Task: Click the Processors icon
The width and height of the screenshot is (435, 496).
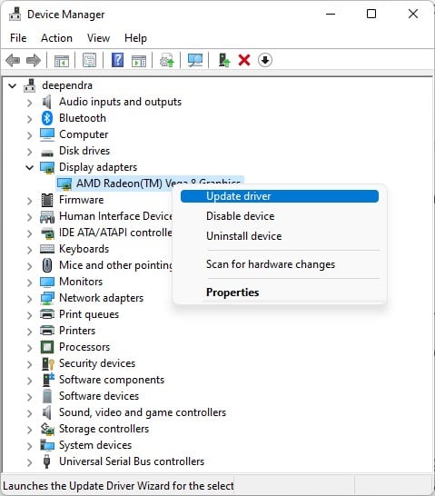Action: (x=47, y=347)
